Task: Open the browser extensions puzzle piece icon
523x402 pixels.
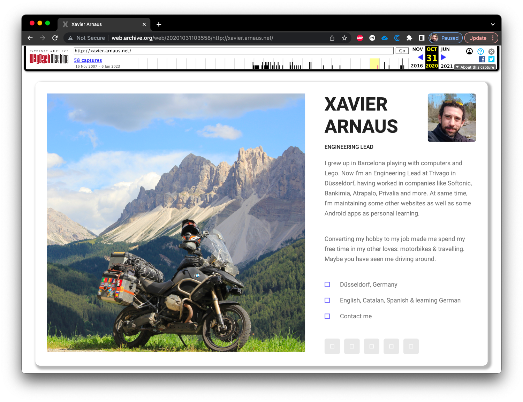Action: click(x=409, y=38)
